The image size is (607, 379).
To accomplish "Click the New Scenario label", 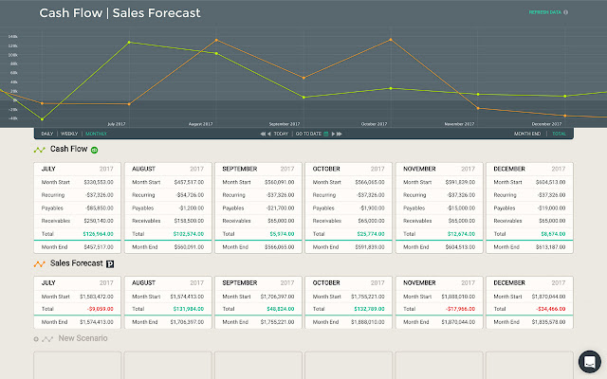I will [83, 338].
